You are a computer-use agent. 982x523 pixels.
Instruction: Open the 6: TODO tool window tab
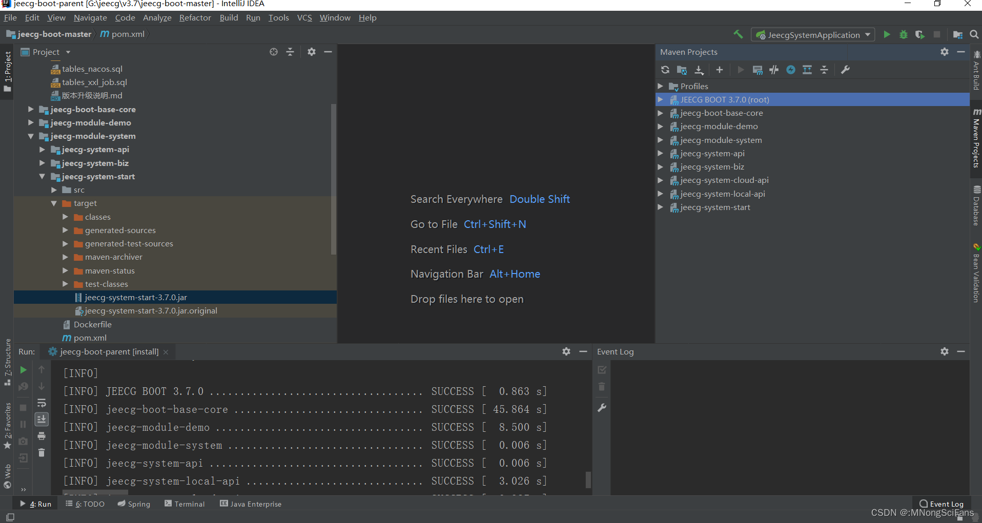85,504
